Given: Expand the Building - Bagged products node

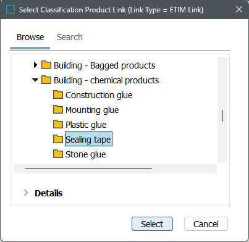Looking at the screenshot, I should click(x=35, y=65).
